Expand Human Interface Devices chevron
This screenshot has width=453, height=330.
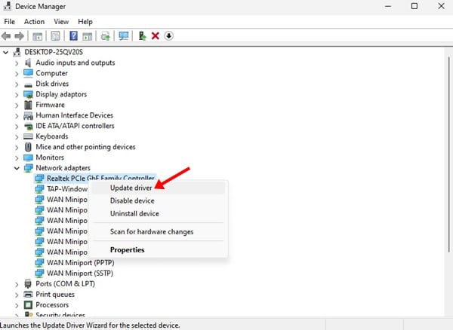(x=17, y=116)
